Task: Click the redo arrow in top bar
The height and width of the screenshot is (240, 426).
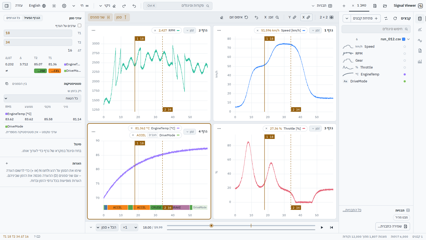Action: point(124,6)
